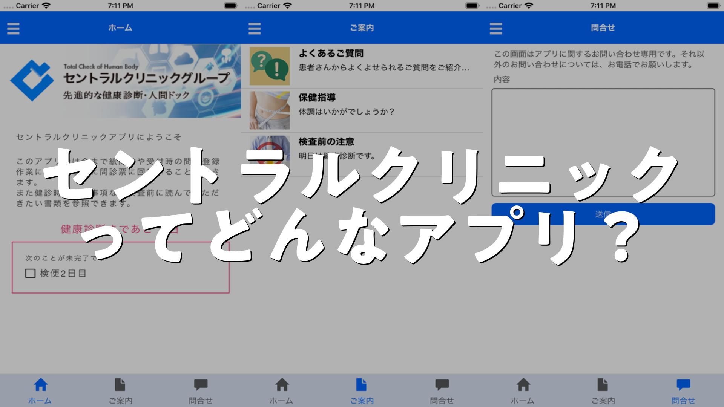Check the 検便2日目 checkbox

pos(30,273)
